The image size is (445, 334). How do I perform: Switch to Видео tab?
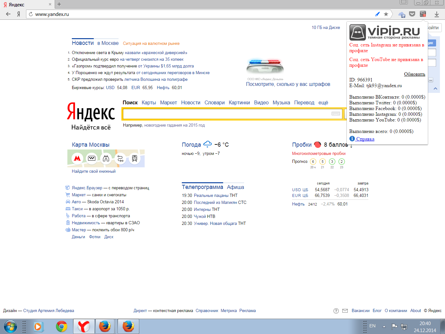click(261, 102)
